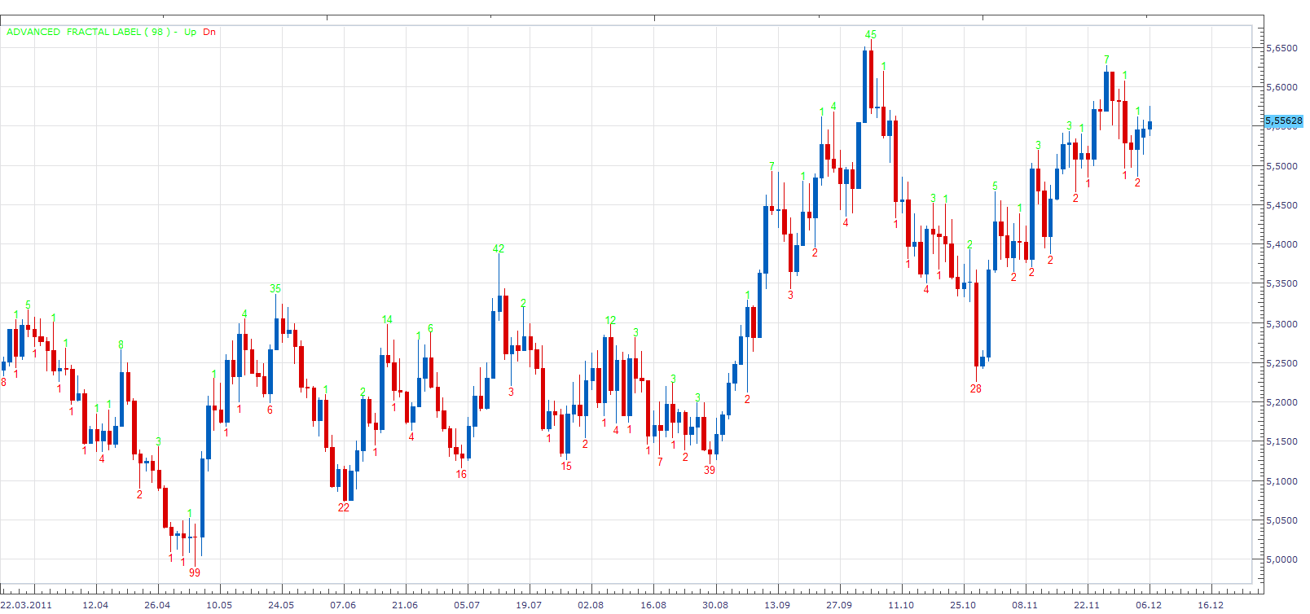Click the red fractal label 99
The width and height of the screenshot is (1310, 614).
point(195,572)
